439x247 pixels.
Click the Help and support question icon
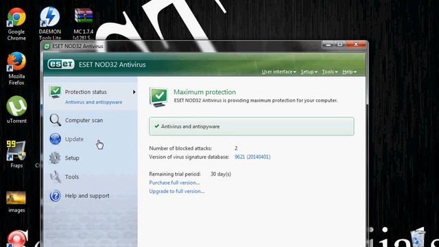(55, 196)
